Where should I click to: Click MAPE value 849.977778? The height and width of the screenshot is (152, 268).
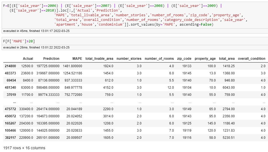point(73,87)
